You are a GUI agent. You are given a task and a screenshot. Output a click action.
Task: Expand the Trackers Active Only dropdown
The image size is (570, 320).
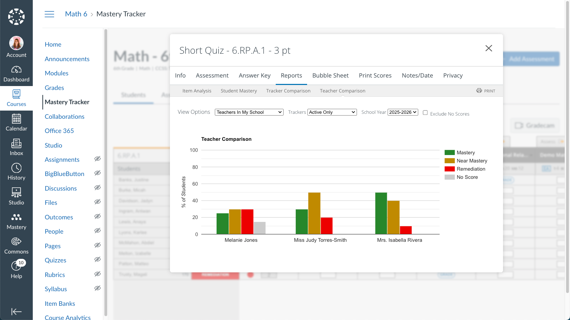click(332, 112)
